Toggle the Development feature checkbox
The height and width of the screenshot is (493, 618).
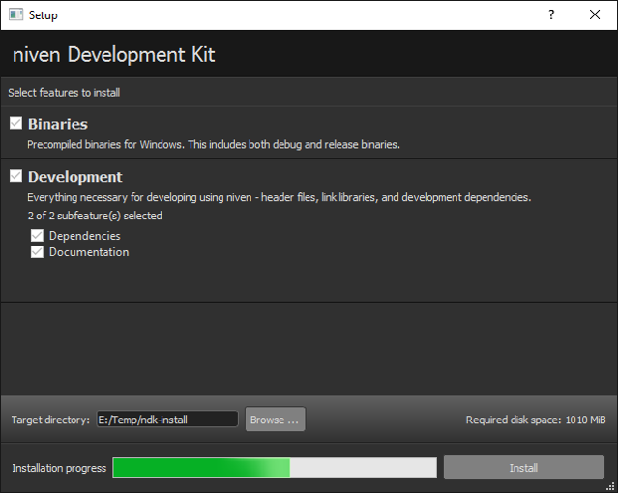[x=15, y=176]
